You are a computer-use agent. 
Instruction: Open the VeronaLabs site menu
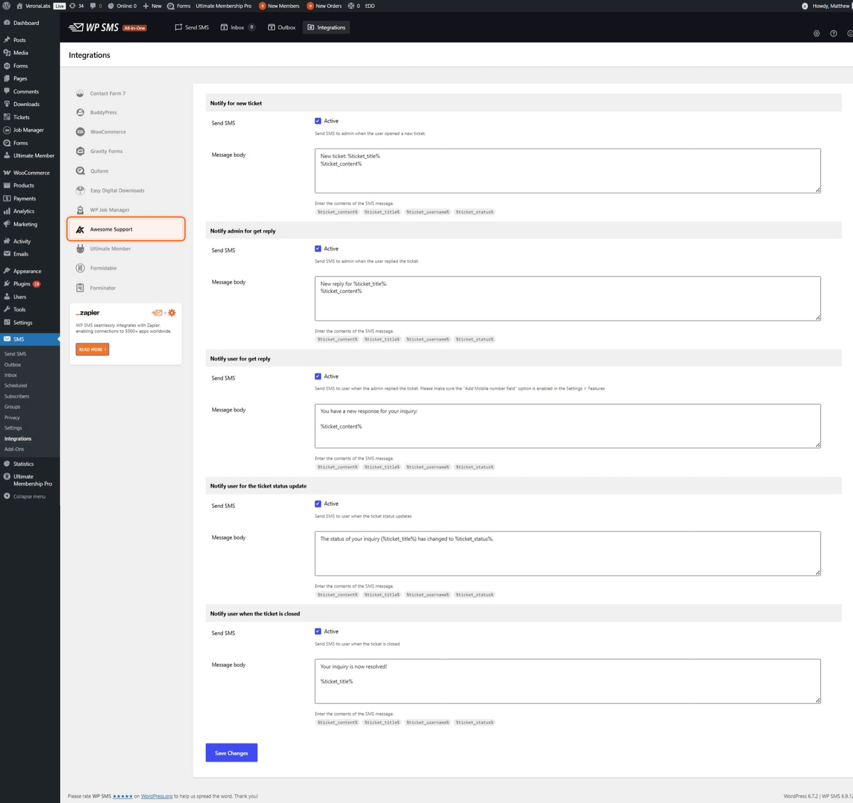33,6
